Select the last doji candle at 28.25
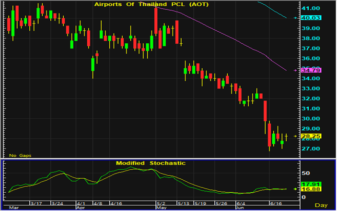This screenshot has width=337, height=211. pyautogui.click(x=286, y=137)
